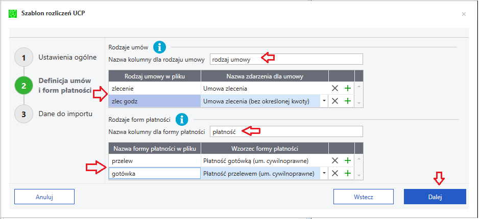Select Płatność gotówką (um. cywilnoprawne) cell

pos(265,160)
